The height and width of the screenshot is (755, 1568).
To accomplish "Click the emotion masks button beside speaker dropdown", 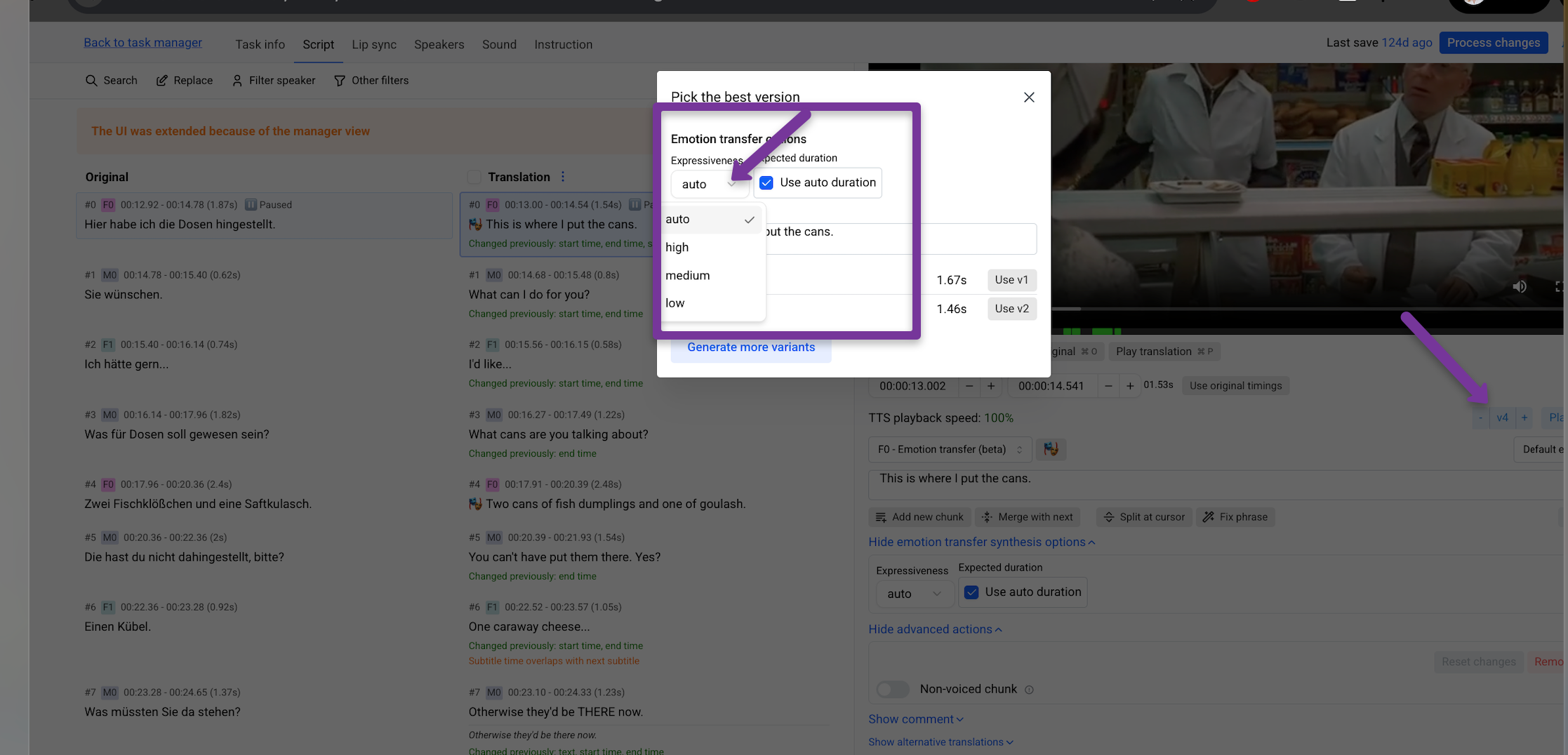I will point(1051,449).
